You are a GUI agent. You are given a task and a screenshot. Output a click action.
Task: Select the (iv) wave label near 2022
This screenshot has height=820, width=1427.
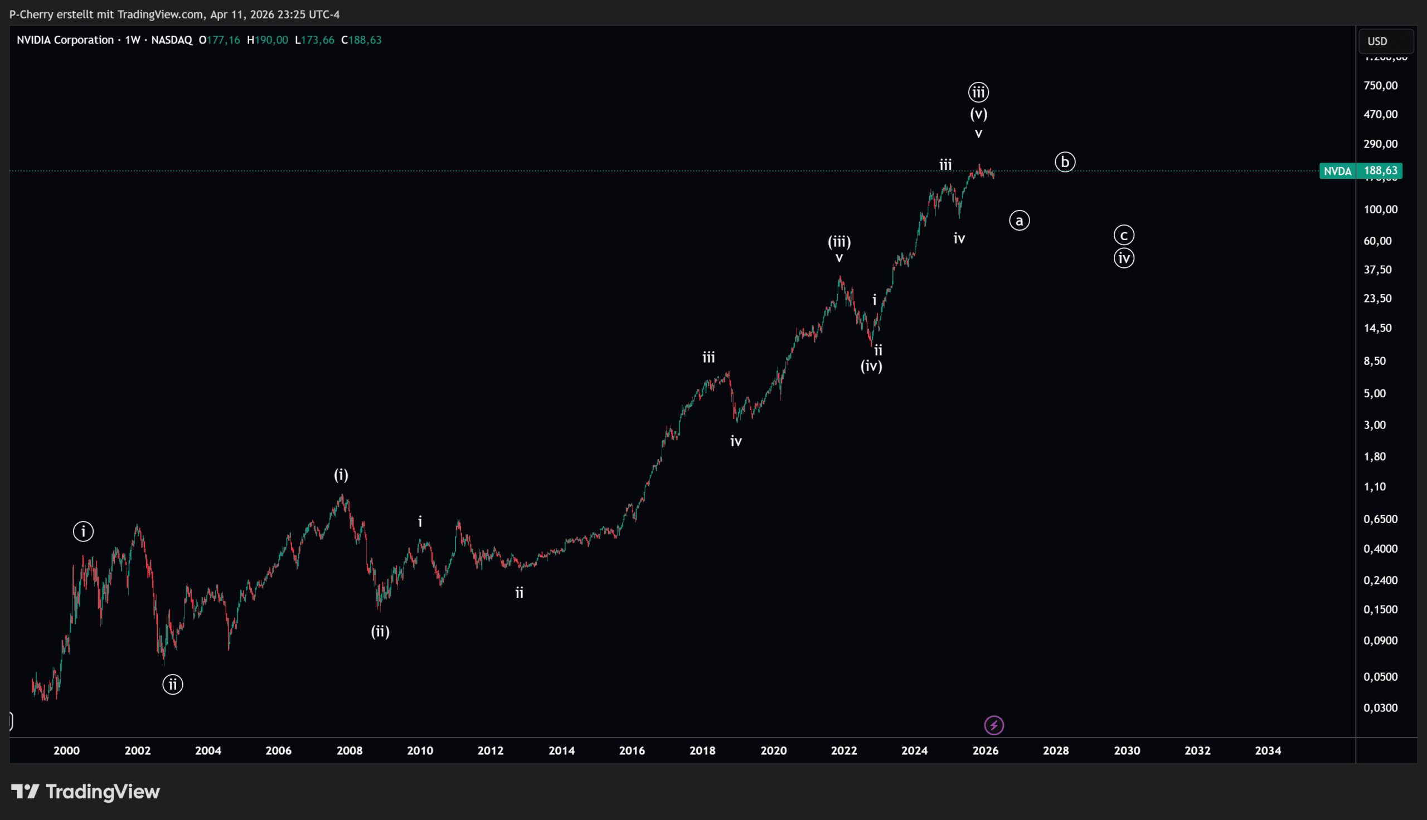coord(871,366)
